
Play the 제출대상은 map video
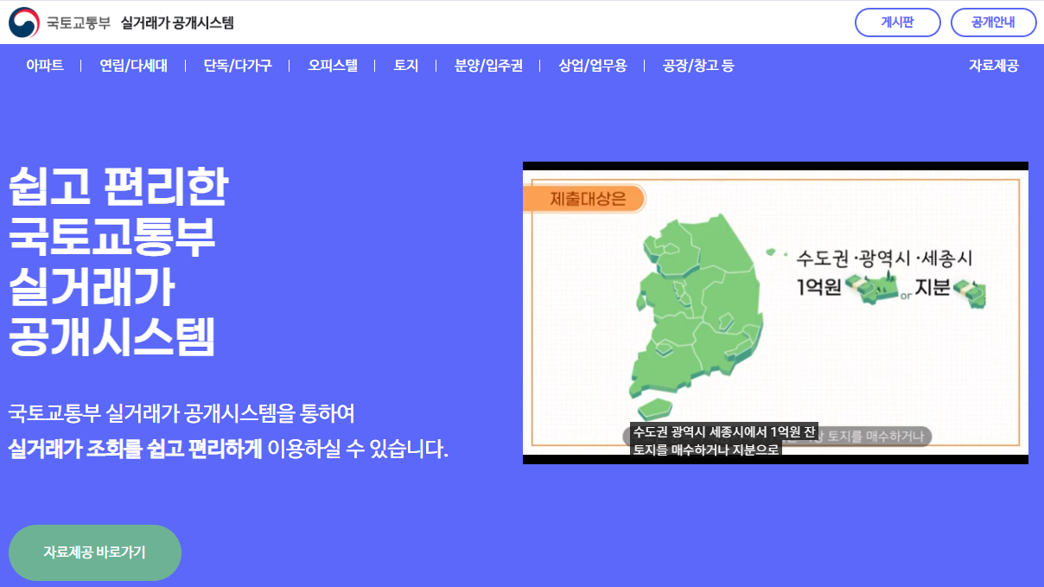click(x=775, y=313)
